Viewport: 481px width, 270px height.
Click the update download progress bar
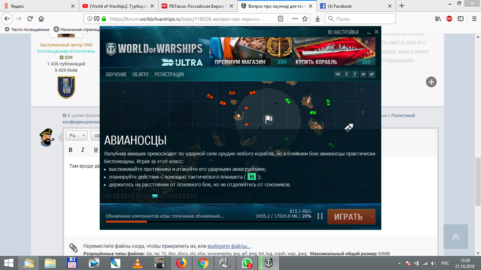click(208, 221)
